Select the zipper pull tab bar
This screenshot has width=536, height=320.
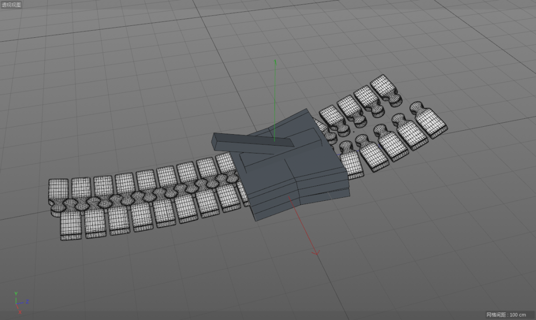pos(248,142)
